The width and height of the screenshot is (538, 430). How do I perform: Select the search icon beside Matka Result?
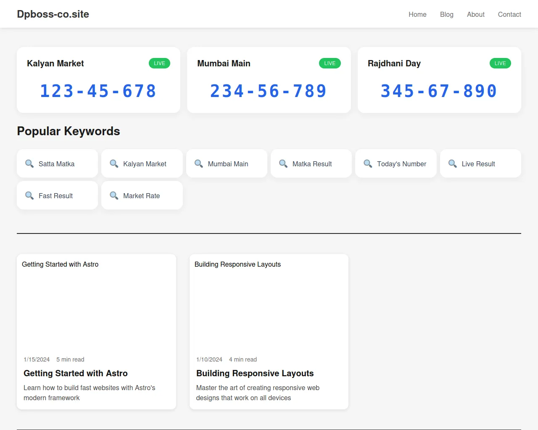pyautogui.click(x=283, y=163)
